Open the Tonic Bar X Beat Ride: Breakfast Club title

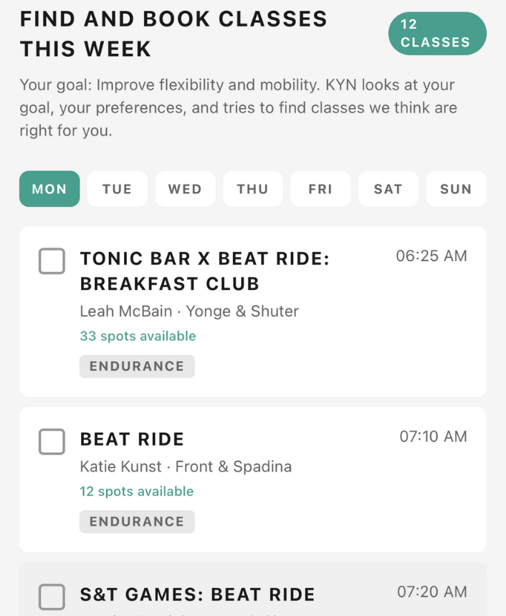tap(204, 271)
